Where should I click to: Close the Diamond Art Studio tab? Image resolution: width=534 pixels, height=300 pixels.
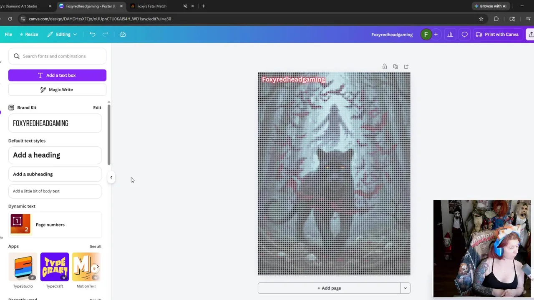pyautogui.click(x=50, y=6)
